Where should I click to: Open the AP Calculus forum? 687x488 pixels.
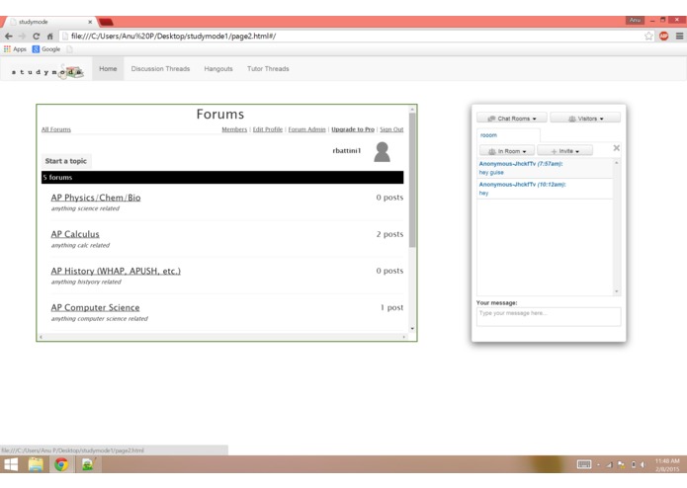pos(75,234)
